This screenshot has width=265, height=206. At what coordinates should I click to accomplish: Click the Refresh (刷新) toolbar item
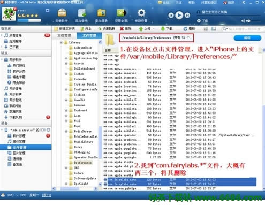(189, 29)
